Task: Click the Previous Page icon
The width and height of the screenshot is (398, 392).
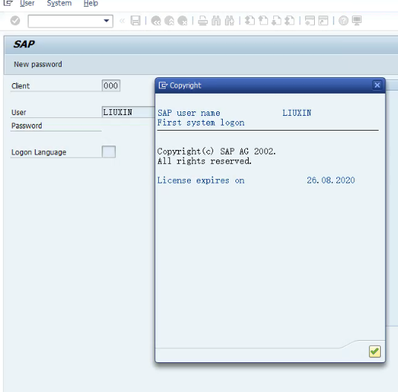Action: [x=263, y=21]
